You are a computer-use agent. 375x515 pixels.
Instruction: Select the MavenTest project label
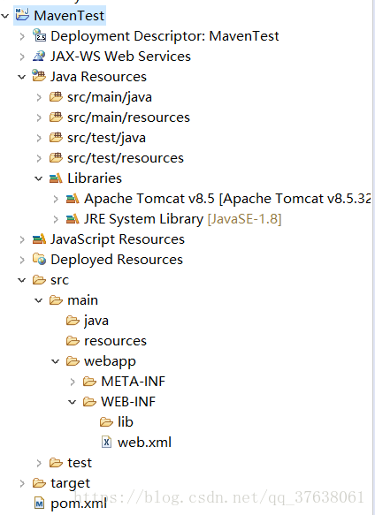[69, 15]
